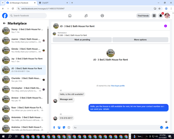Click JO's header listing title
Screen dimensions: 174x139
tap(77, 26)
